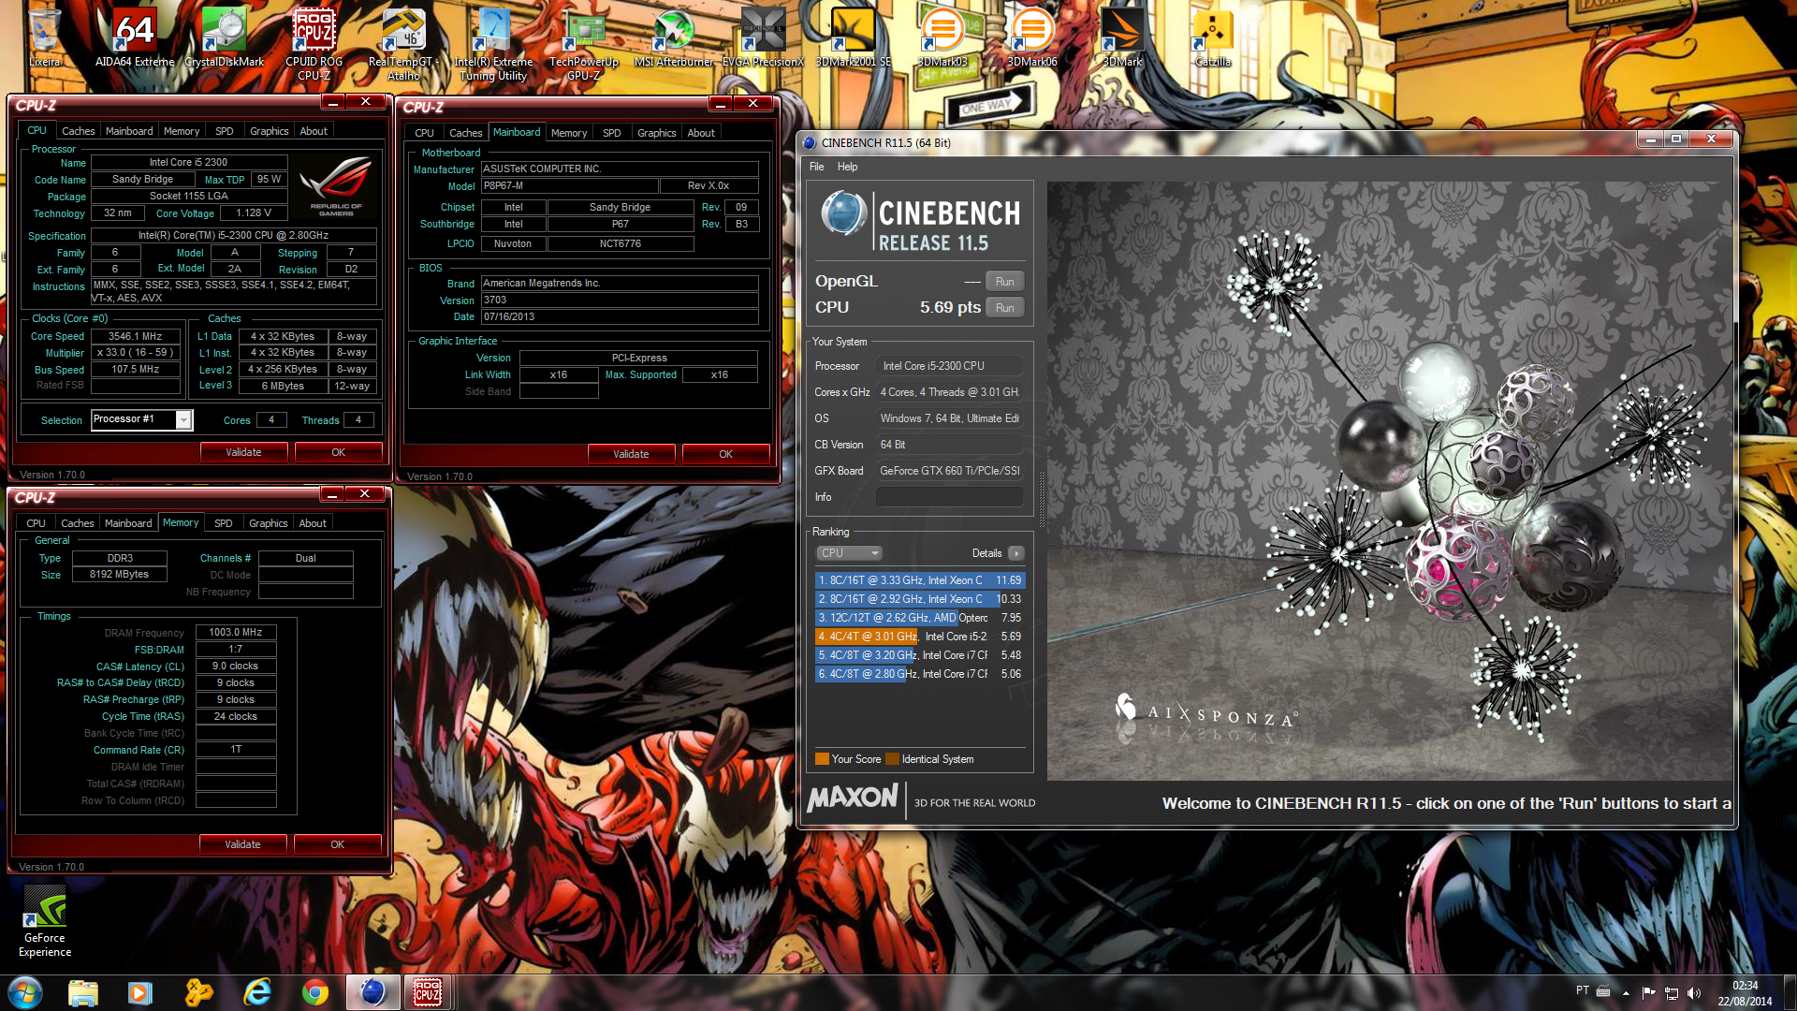This screenshot has height=1011, width=1797.
Task: Launch 3DMark06 desktop shortcut
Action: [1032, 37]
